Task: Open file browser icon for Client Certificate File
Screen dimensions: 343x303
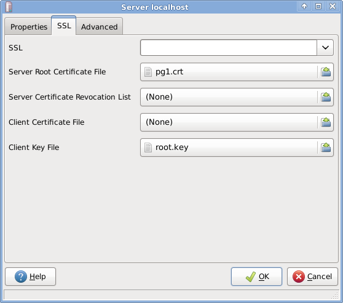Action: 326,122
